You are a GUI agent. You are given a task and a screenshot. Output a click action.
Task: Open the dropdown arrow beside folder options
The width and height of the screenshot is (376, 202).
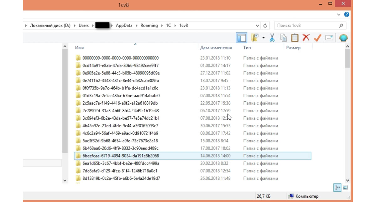[263, 38]
